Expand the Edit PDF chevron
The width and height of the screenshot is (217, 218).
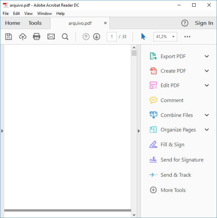[207, 85]
